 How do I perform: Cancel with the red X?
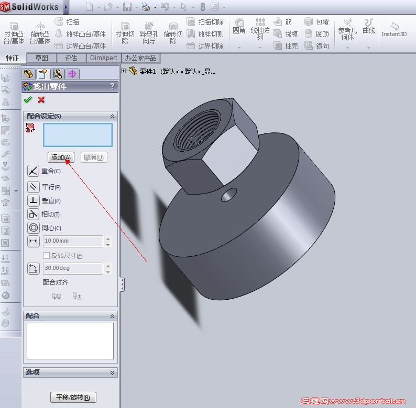point(41,100)
